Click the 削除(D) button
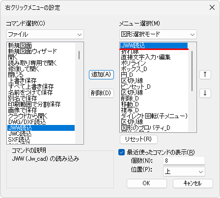Screen dimensions: 220x198 (x=101, y=93)
